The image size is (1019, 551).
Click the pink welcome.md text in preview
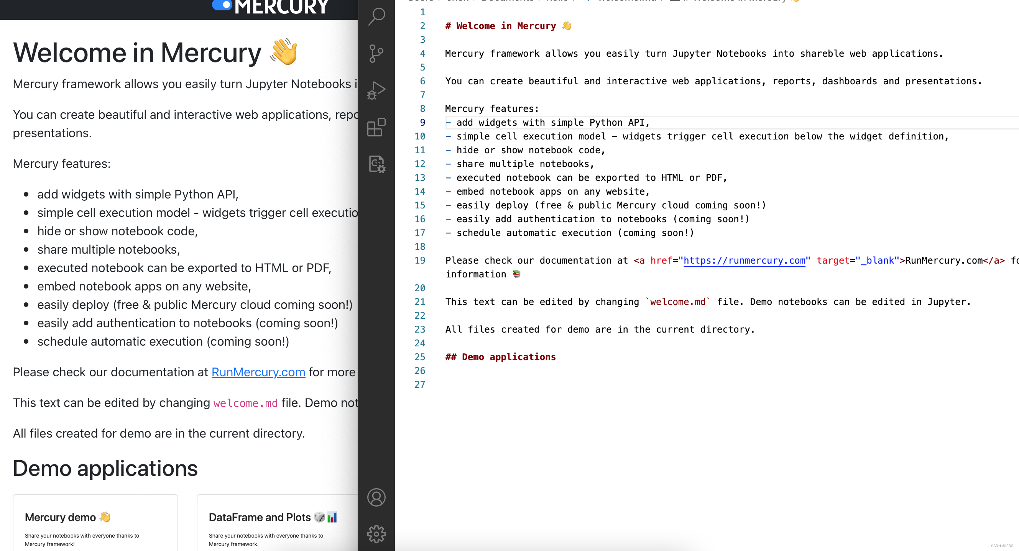(245, 403)
